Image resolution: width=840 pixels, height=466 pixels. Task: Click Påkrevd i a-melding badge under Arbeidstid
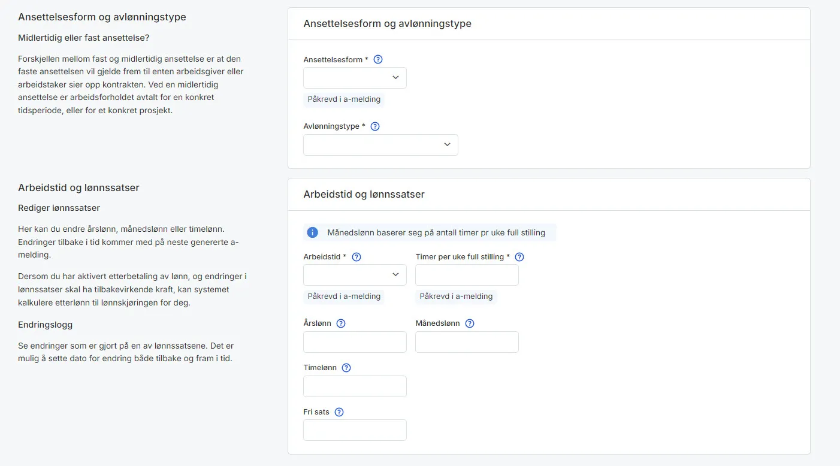click(344, 296)
